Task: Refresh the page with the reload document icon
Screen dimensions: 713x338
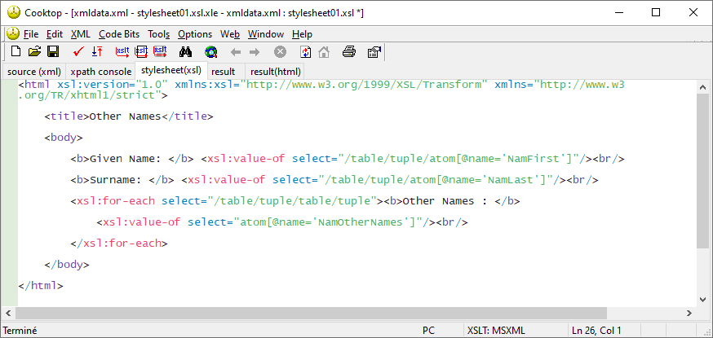Action: (x=306, y=52)
